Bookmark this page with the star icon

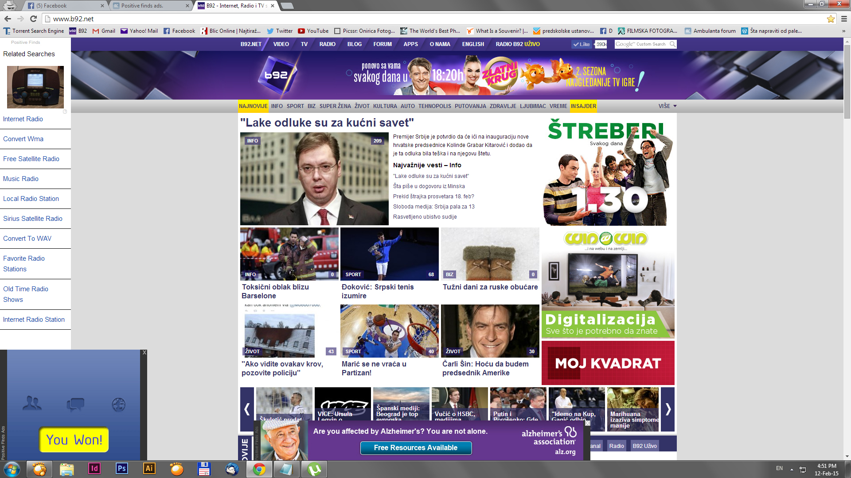click(831, 19)
